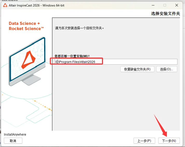Click the Data Science + Rocket Science slogan
The height and width of the screenshot is (147, 185).
click(26, 26)
